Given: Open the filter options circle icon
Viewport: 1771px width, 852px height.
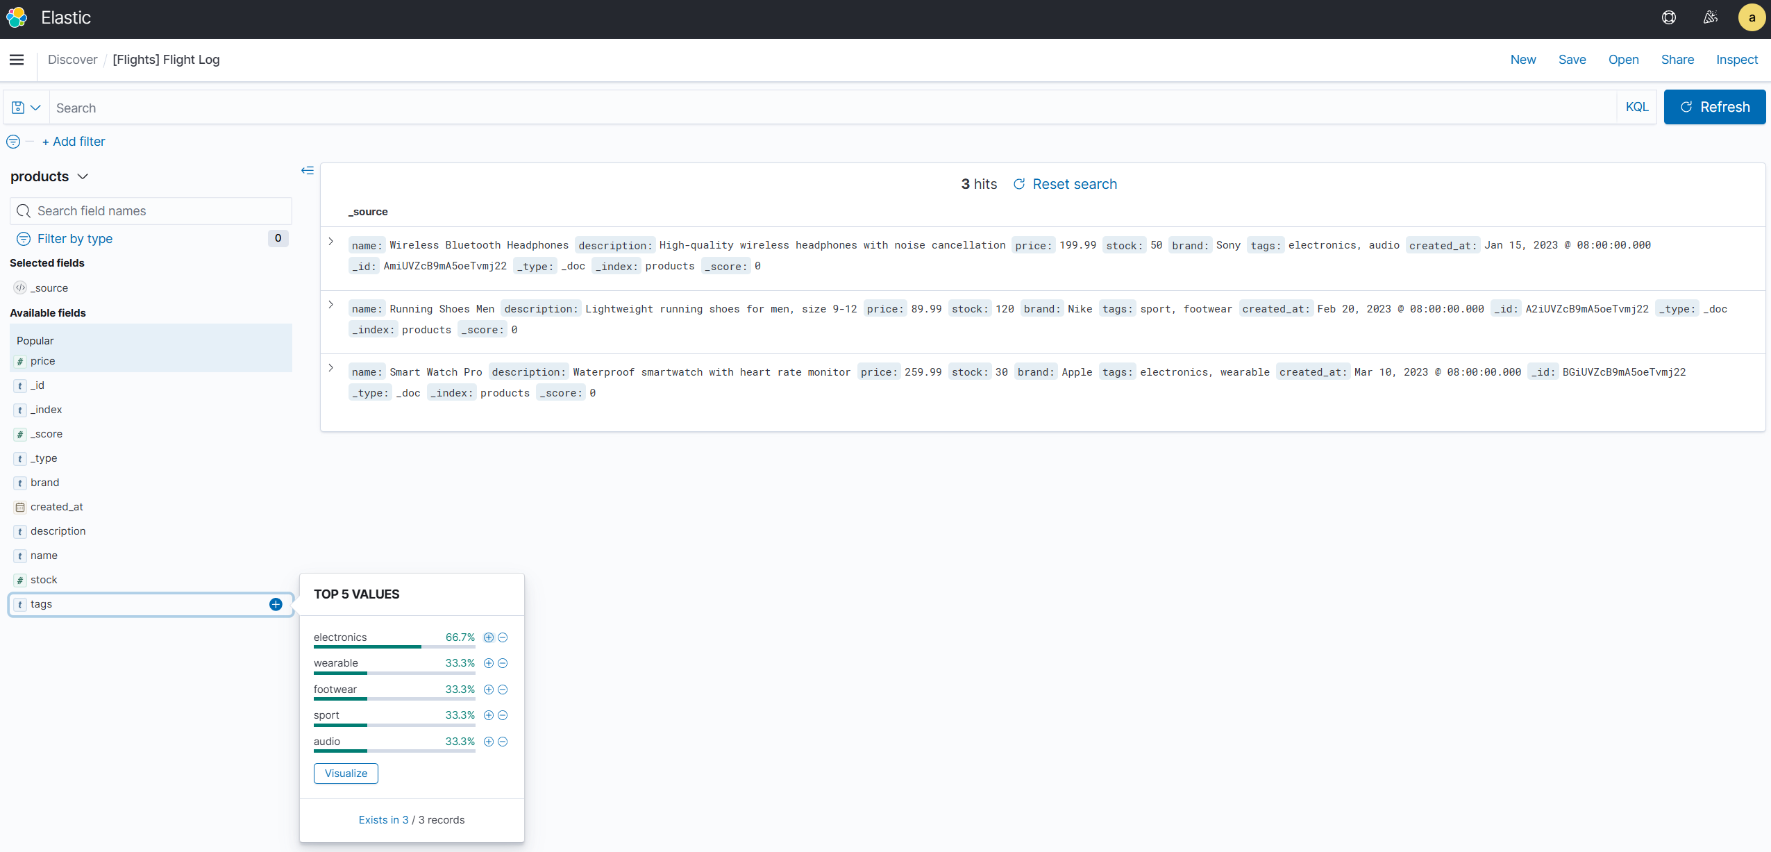Looking at the screenshot, I should click(13, 142).
